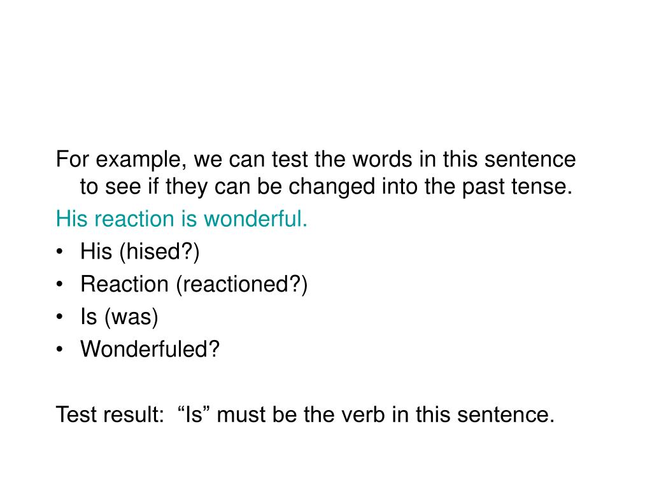Select the "Reaction (reactioned?)" bullet text
The image size is (652, 489).
194,285
